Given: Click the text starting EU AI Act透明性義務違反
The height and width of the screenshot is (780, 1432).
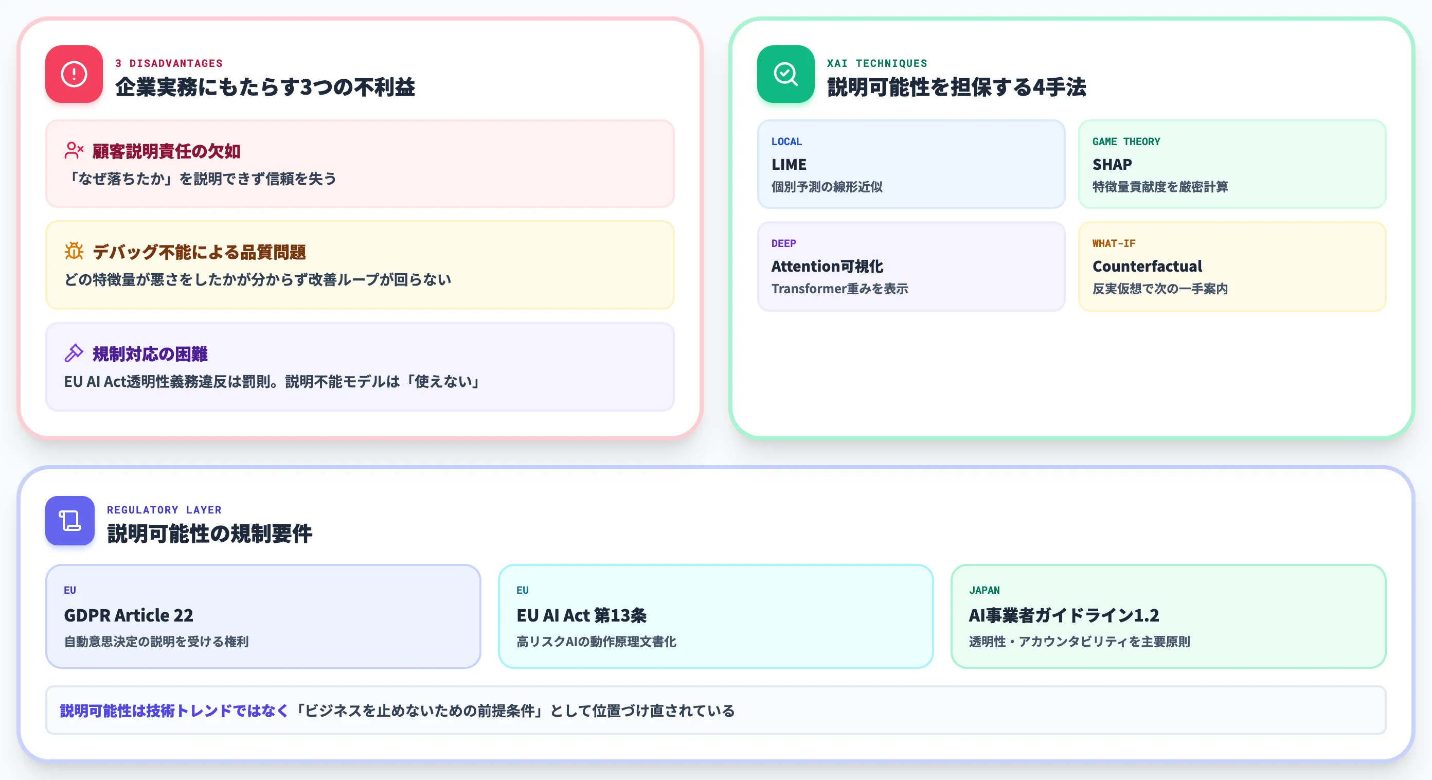Looking at the screenshot, I should (x=272, y=381).
